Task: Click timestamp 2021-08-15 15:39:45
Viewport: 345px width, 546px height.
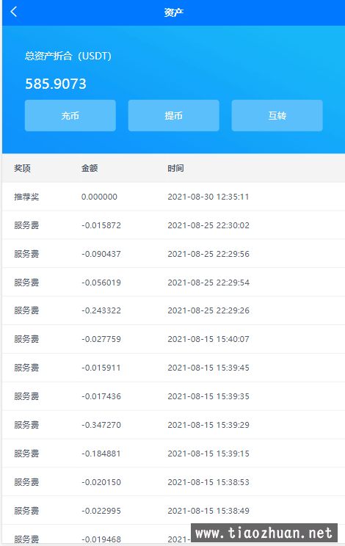Action: click(x=208, y=368)
